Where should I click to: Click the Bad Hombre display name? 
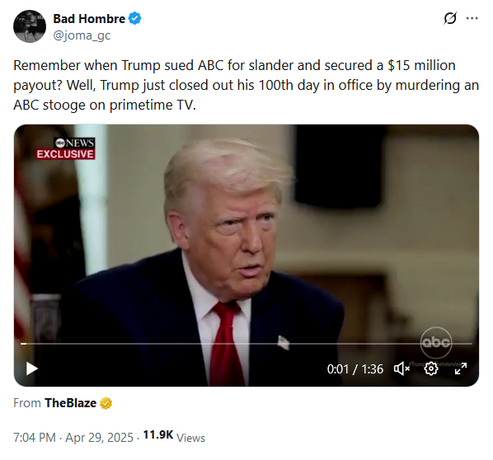pos(89,19)
